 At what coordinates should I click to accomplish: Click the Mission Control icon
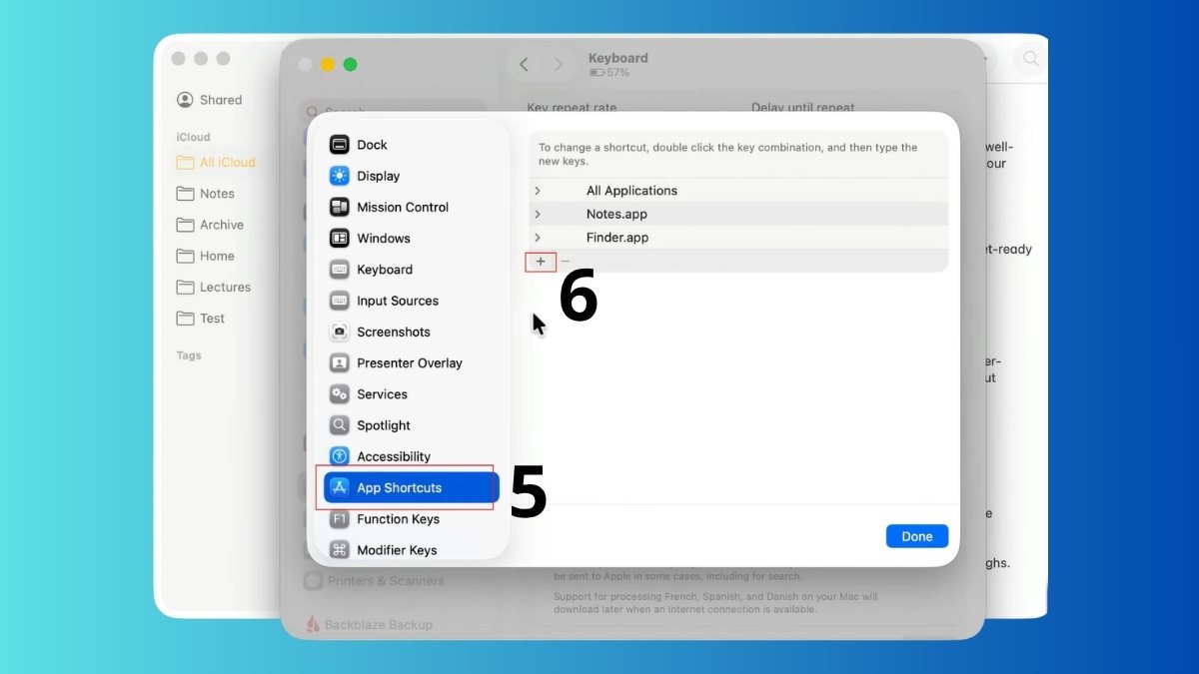(x=340, y=207)
